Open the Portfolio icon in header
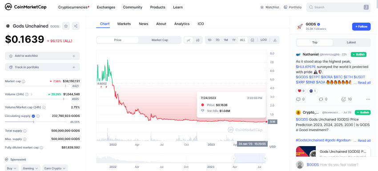Viewport: 378px width, 171px height. (x=286, y=7)
